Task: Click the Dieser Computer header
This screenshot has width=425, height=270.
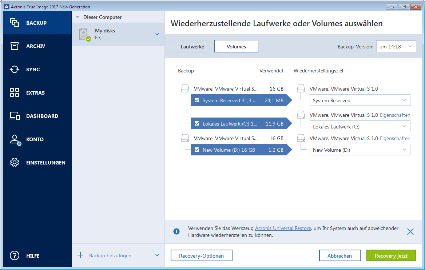Action: (x=102, y=17)
